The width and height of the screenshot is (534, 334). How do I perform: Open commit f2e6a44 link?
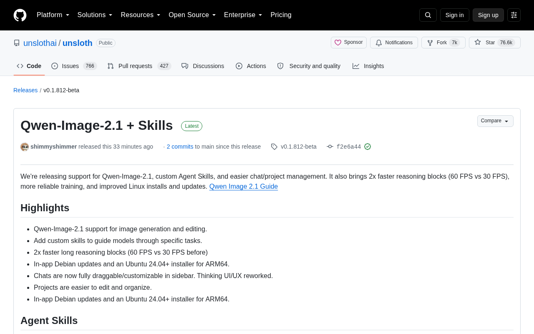point(349,147)
